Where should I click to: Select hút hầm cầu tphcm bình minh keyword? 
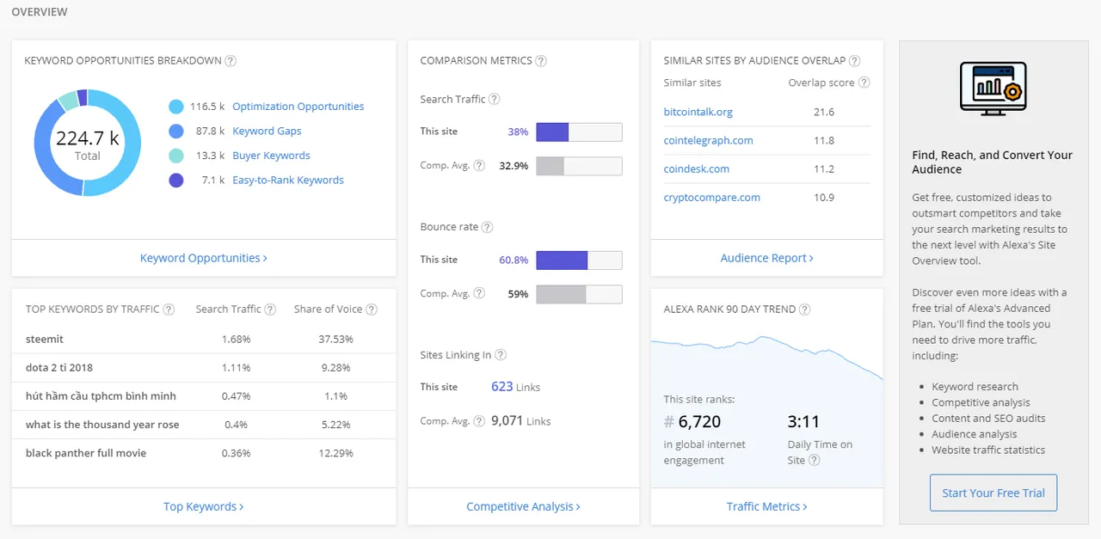tap(101, 396)
